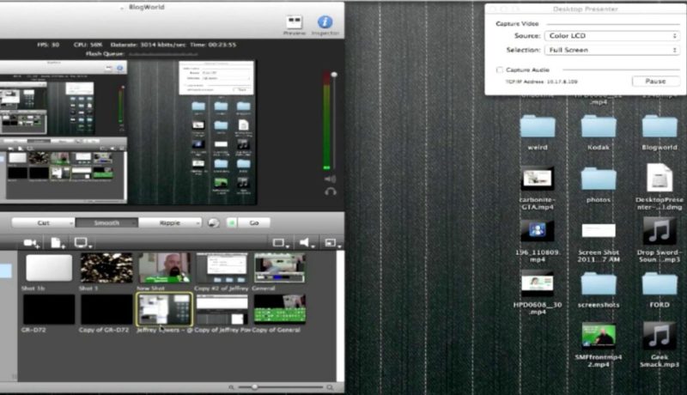The image size is (687, 395).
Task: Select the Smooth transition segment
Action: click(106, 223)
